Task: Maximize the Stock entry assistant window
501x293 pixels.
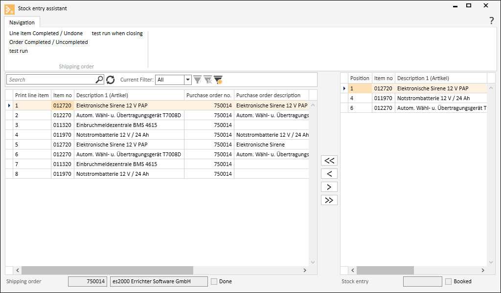Action: coord(469,5)
